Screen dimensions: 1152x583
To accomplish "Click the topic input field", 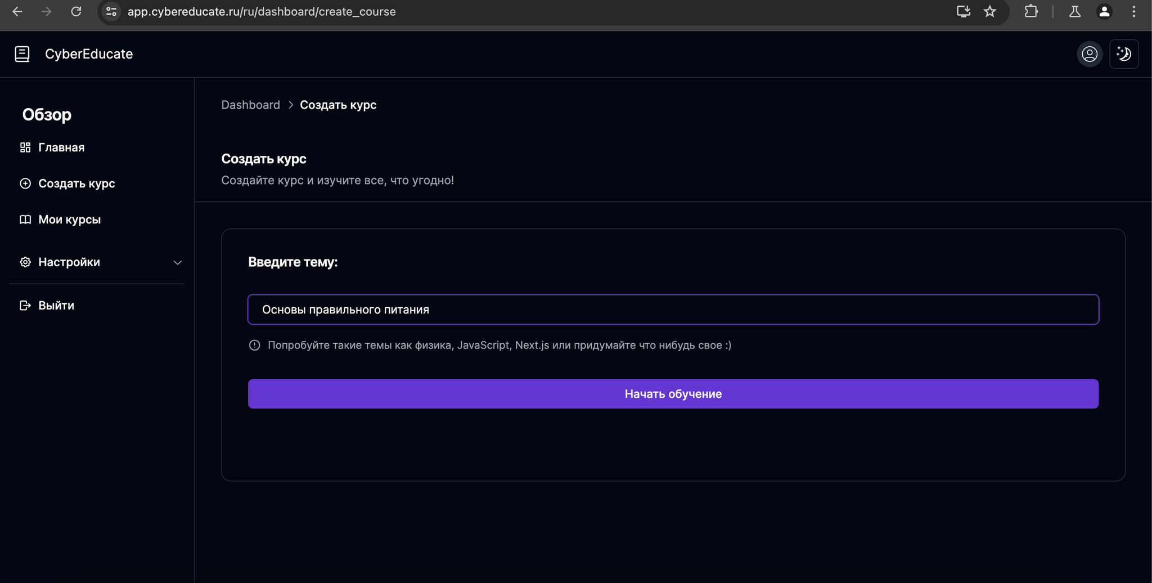I will click(673, 310).
